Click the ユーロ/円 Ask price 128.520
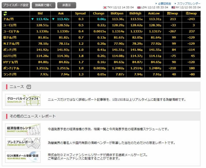Image resolution: width=206 pixels, height=168 pixels. pyautogui.click(x=63, y=25)
